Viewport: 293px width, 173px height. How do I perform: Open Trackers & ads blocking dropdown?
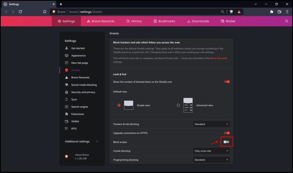pyautogui.click(x=211, y=124)
